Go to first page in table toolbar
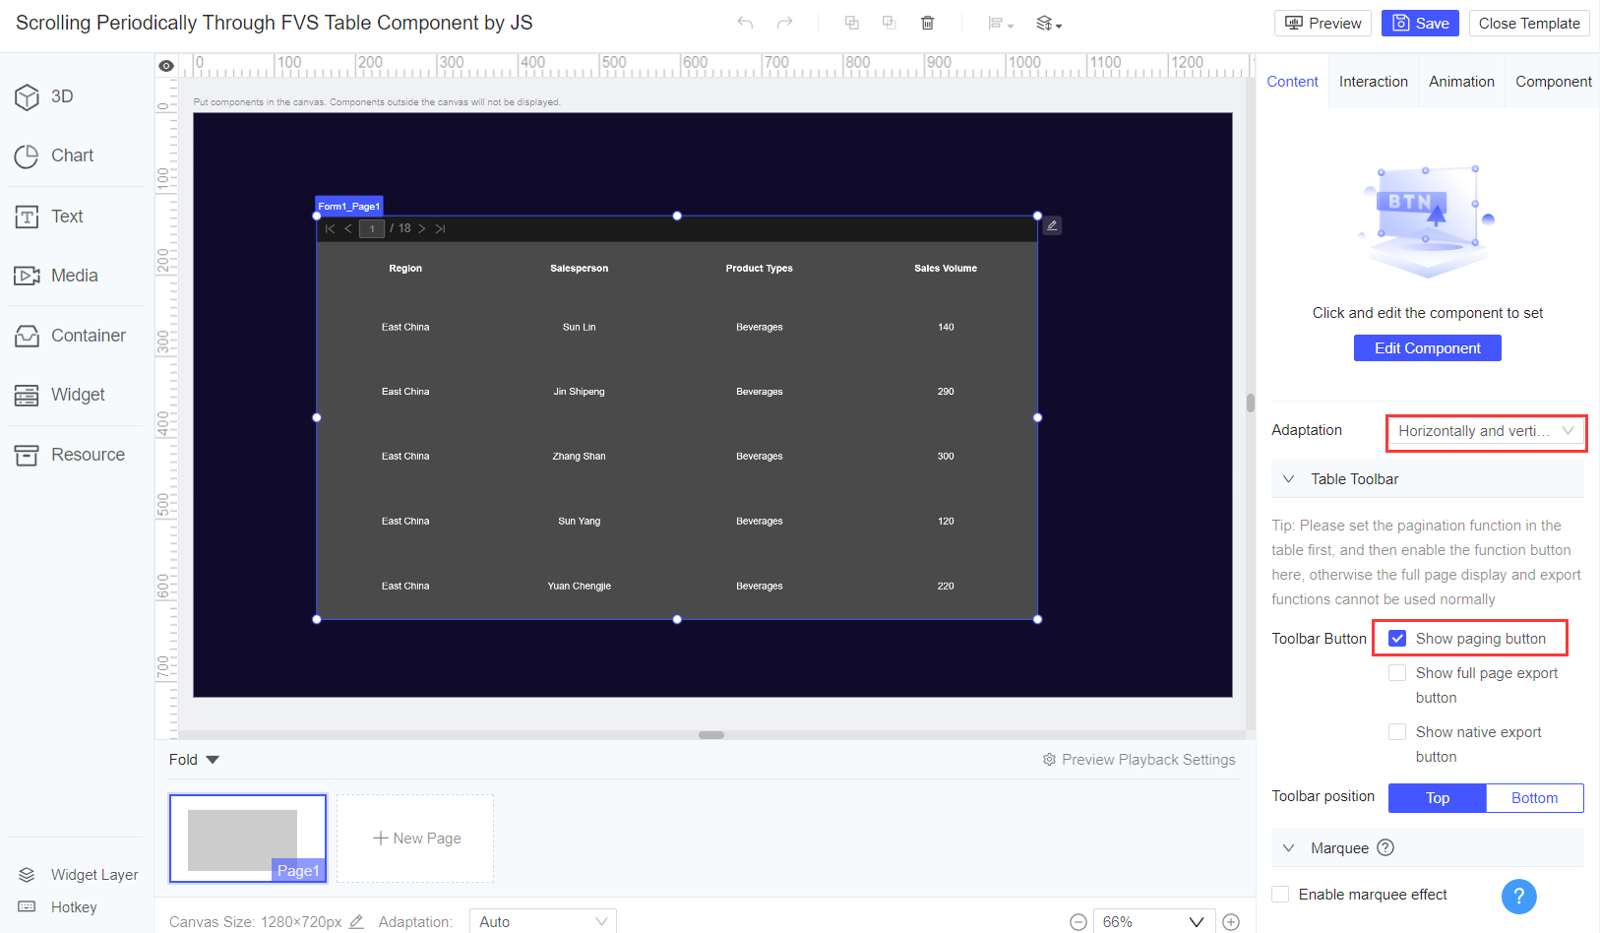This screenshot has height=933, width=1600. (x=331, y=228)
